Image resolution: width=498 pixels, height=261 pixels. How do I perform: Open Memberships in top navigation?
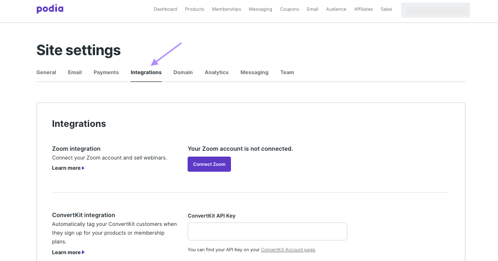tap(227, 9)
